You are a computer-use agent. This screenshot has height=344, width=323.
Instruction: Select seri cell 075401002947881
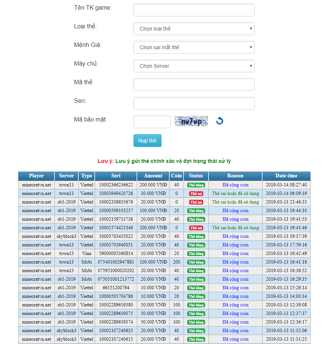pyautogui.click(x=116, y=262)
